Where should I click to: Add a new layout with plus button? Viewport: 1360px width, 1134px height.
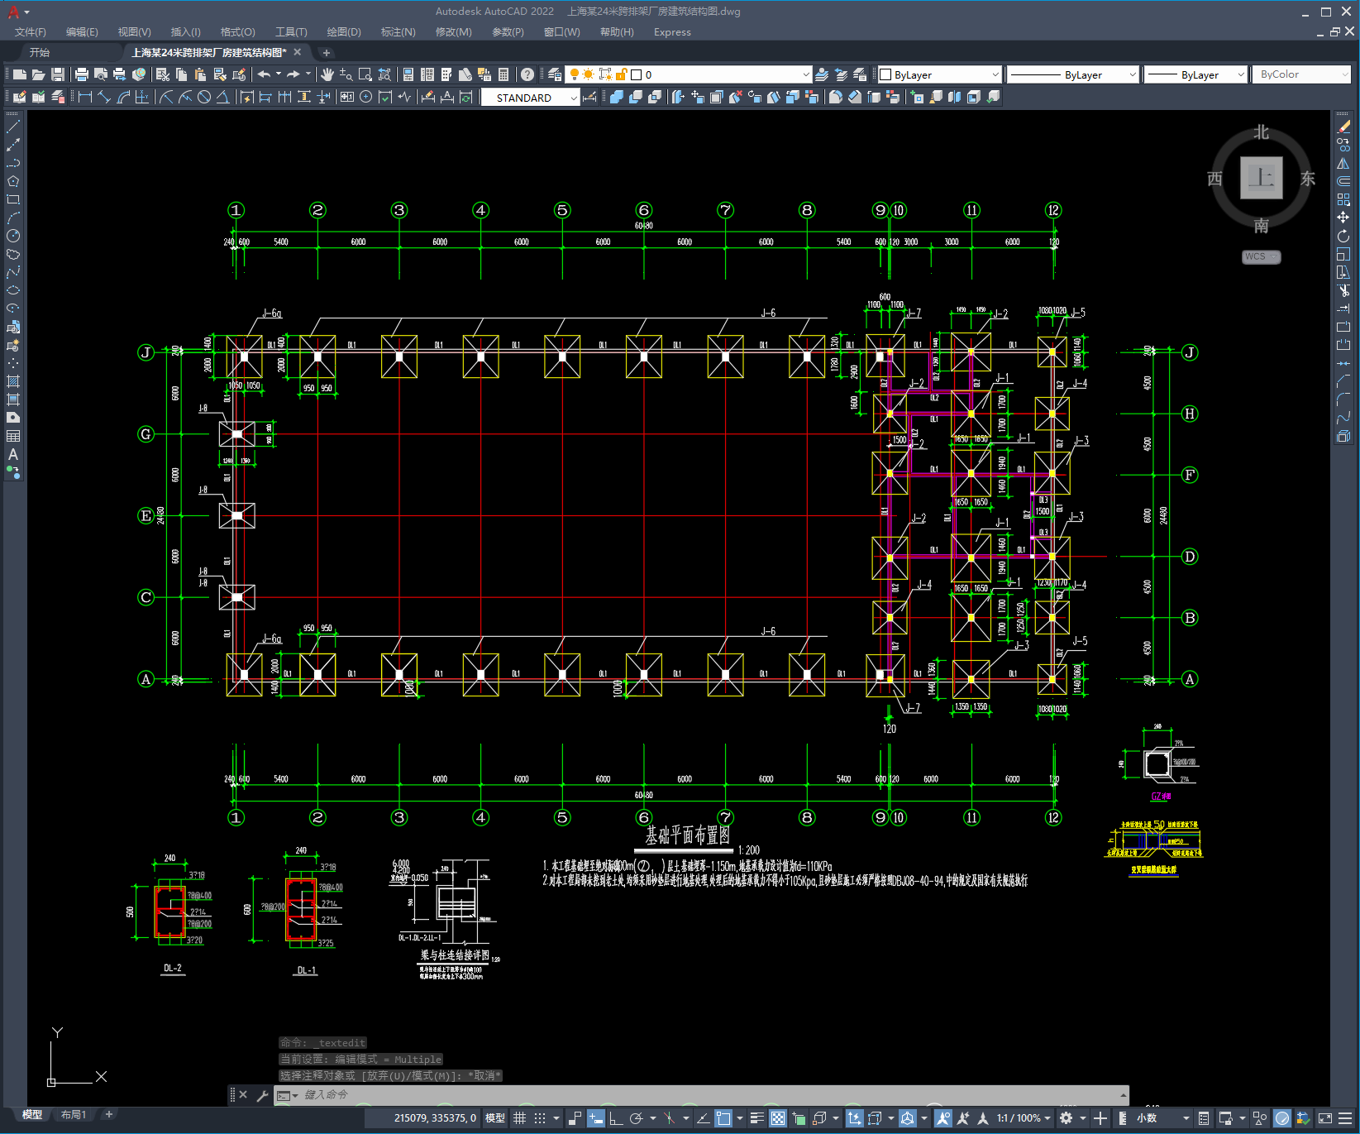(x=108, y=1114)
